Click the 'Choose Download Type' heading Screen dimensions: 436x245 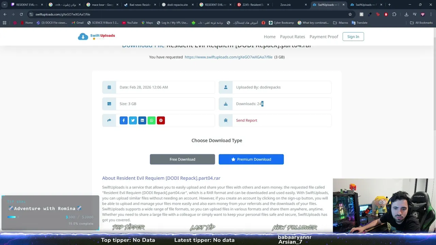point(217,141)
